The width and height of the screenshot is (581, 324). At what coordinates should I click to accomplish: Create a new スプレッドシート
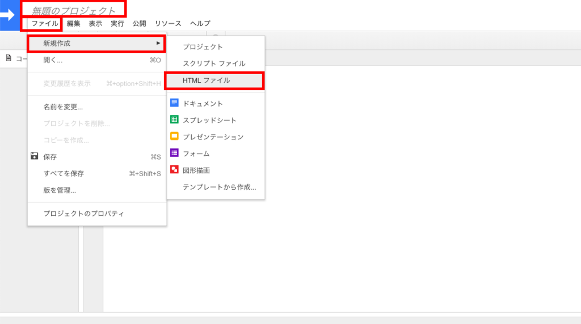point(216,120)
